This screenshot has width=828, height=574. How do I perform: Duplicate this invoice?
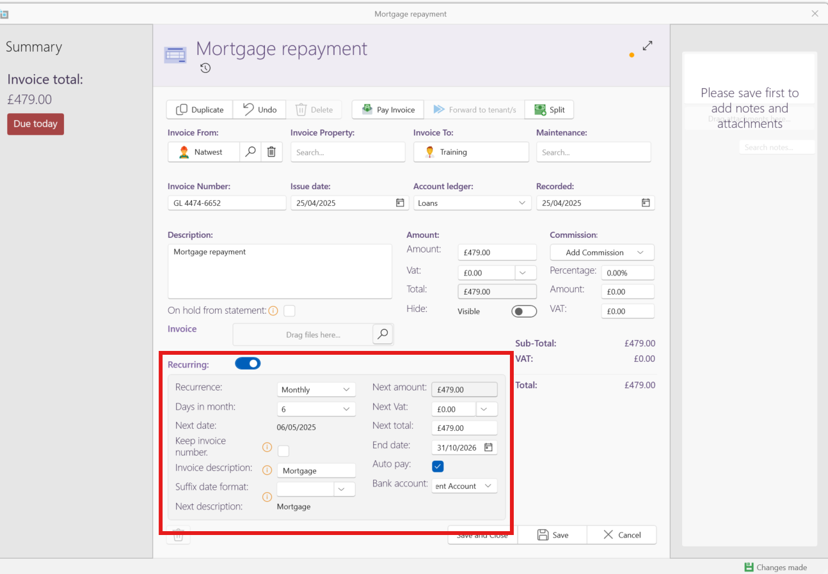click(x=200, y=110)
